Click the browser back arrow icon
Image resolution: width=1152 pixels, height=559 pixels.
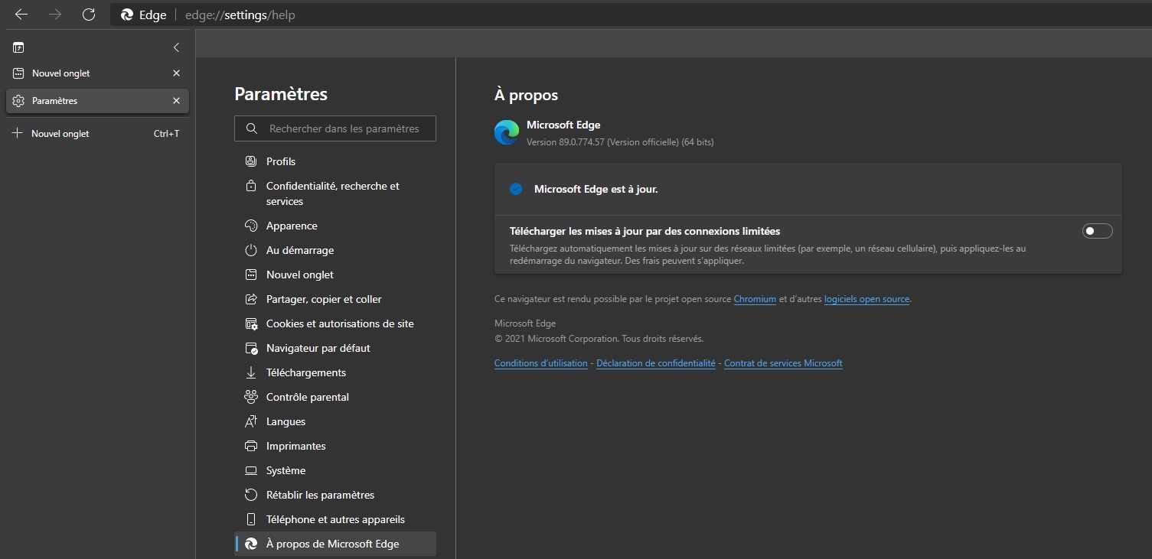coord(21,15)
